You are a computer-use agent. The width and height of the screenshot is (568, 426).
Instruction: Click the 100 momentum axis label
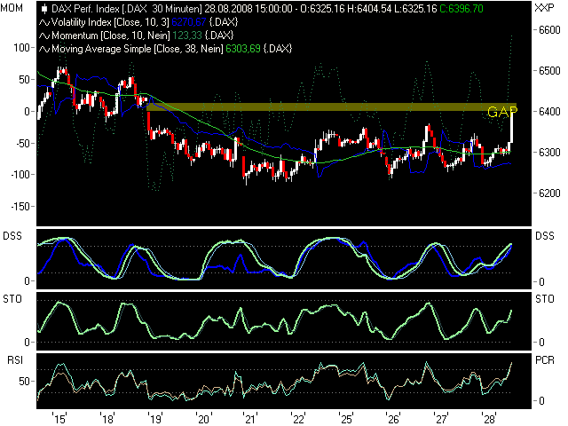click(21, 48)
